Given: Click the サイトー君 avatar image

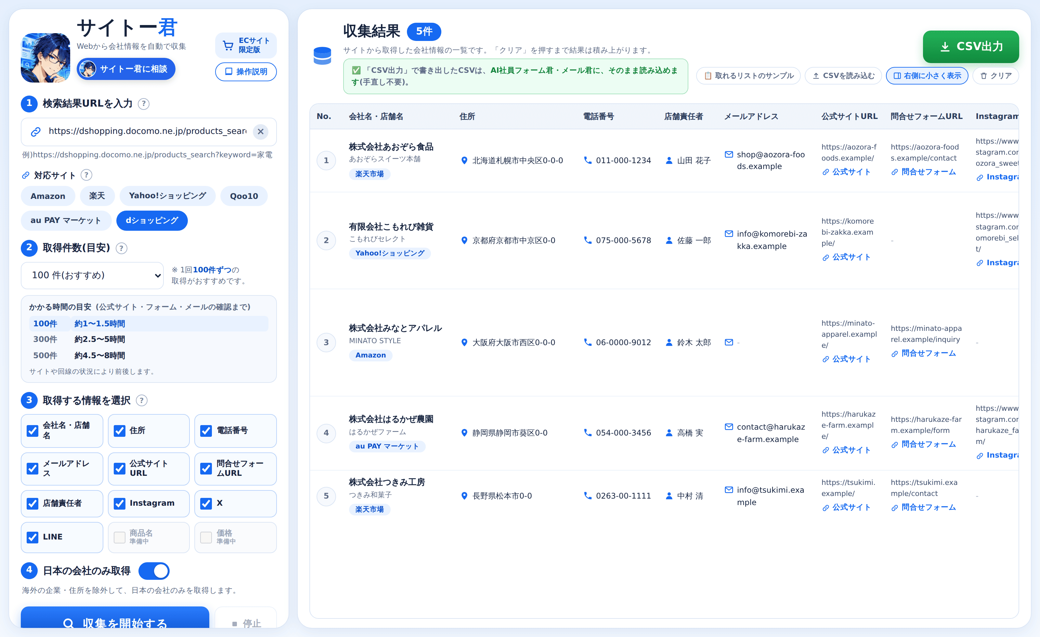Looking at the screenshot, I should [45, 58].
